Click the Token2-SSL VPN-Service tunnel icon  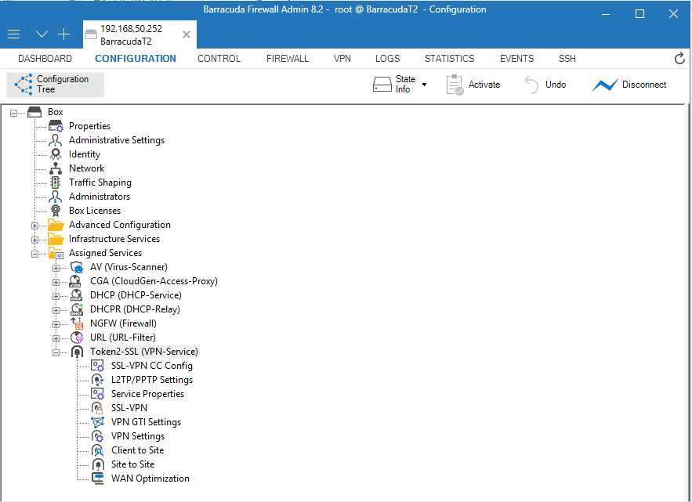coord(77,352)
